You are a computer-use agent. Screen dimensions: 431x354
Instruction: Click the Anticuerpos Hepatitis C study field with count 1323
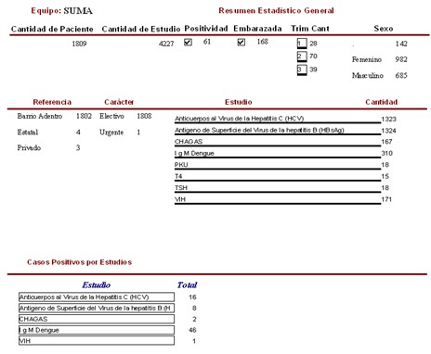tap(278, 119)
